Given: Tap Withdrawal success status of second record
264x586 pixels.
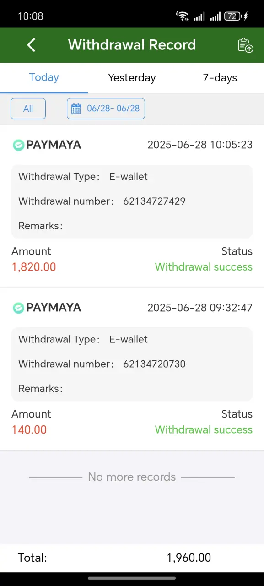Looking at the screenshot, I should (204, 429).
